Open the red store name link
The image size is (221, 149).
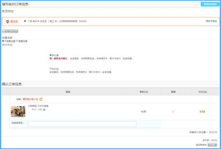30,99
